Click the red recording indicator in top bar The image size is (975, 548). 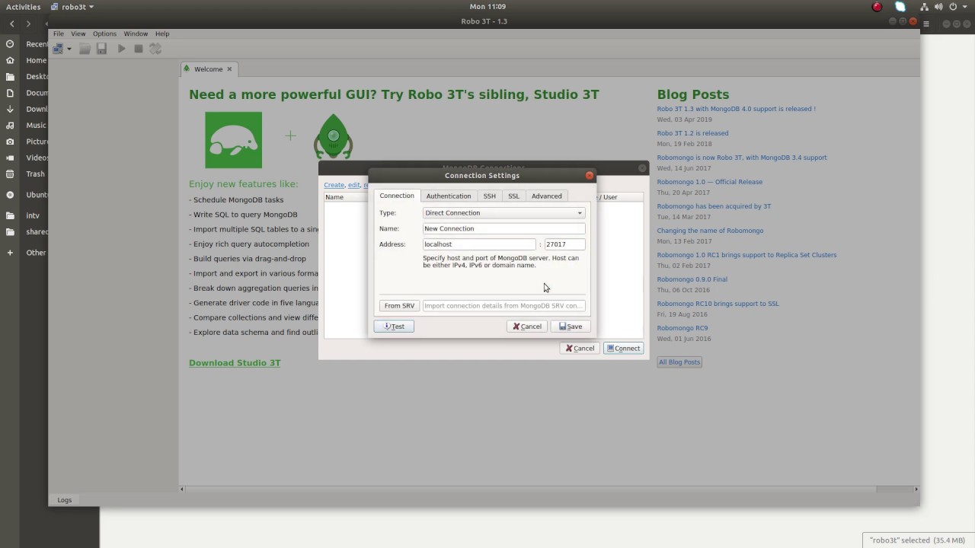click(x=877, y=7)
